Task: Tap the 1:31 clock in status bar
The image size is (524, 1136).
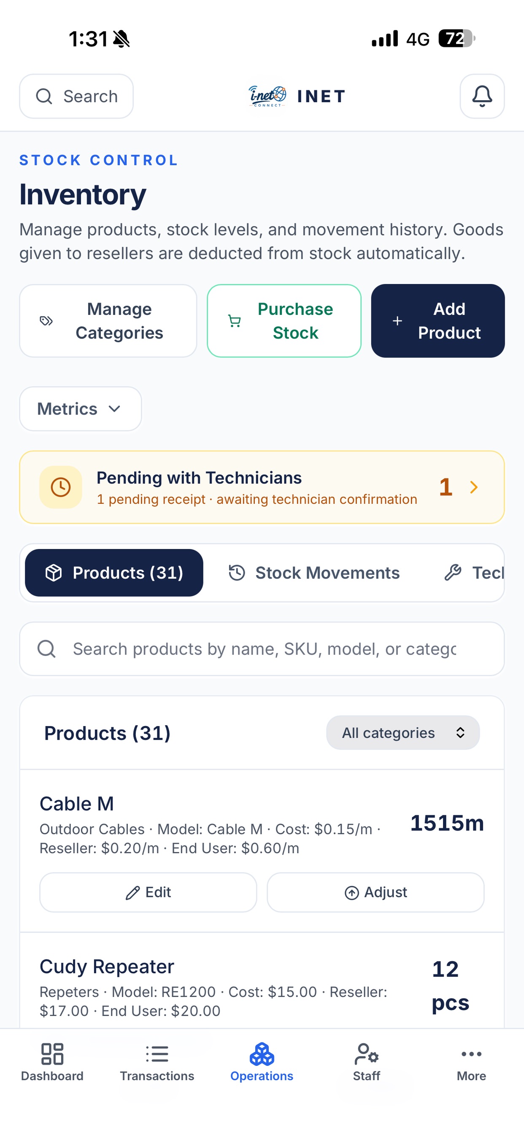Action: [x=89, y=39]
